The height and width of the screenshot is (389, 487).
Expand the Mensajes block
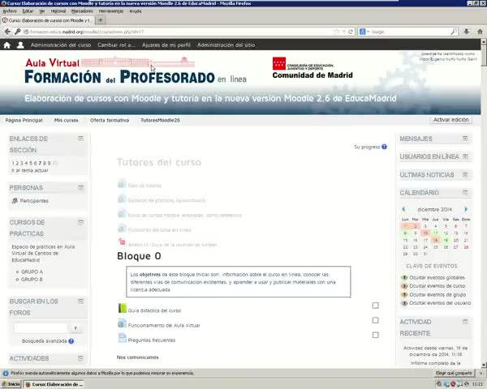click(465, 139)
